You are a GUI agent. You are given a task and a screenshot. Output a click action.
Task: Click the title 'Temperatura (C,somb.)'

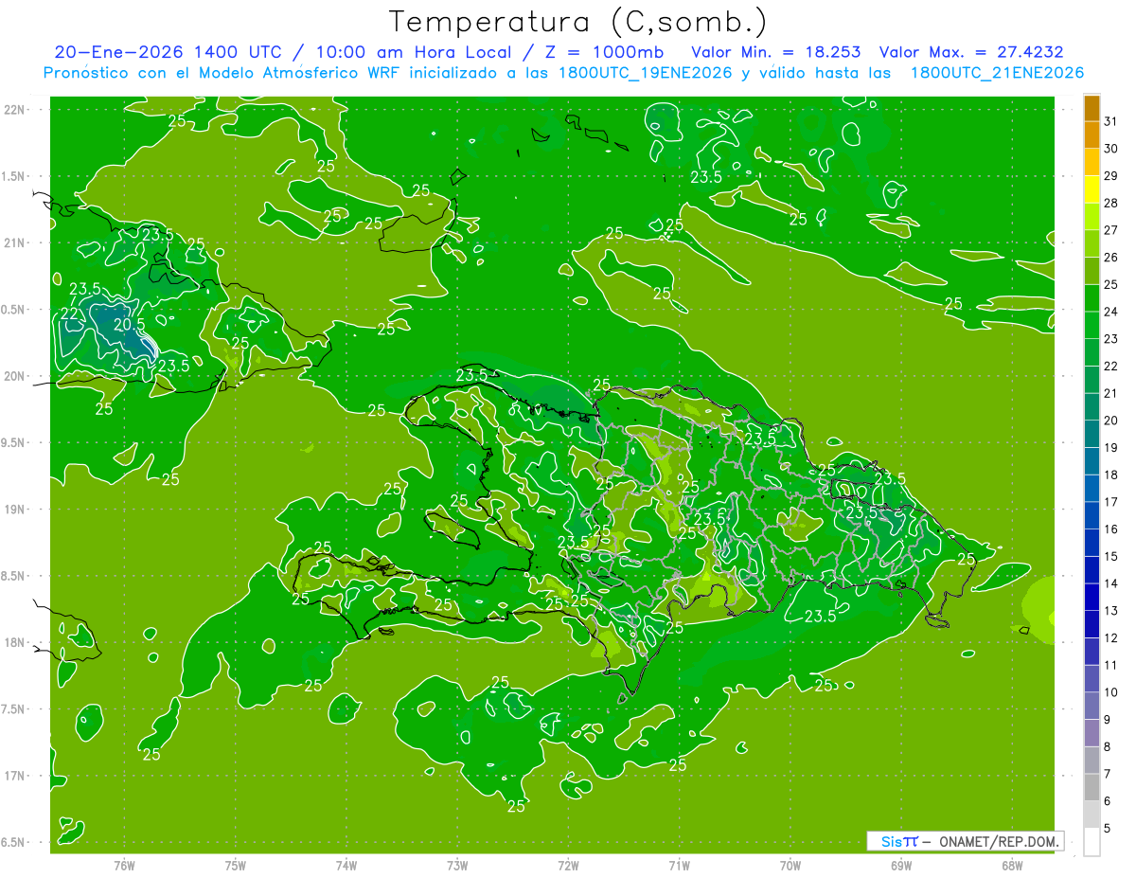pyautogui.click(x=577, y=22)
